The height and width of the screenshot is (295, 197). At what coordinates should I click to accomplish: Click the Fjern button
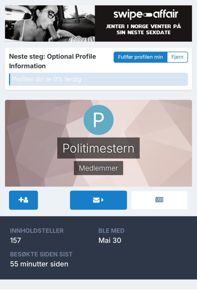click(177, 57)
